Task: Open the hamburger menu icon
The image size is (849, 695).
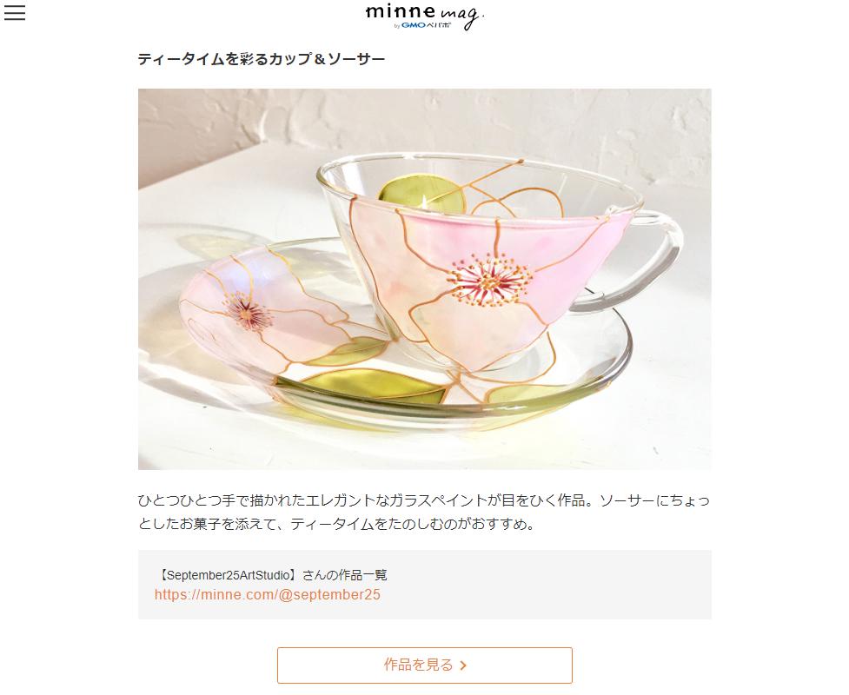Action: [15, 12]
